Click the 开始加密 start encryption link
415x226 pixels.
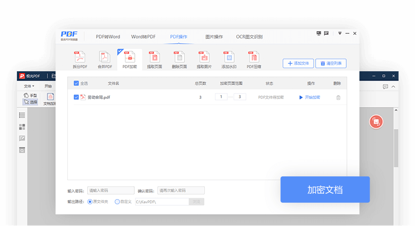pos(310,97)
